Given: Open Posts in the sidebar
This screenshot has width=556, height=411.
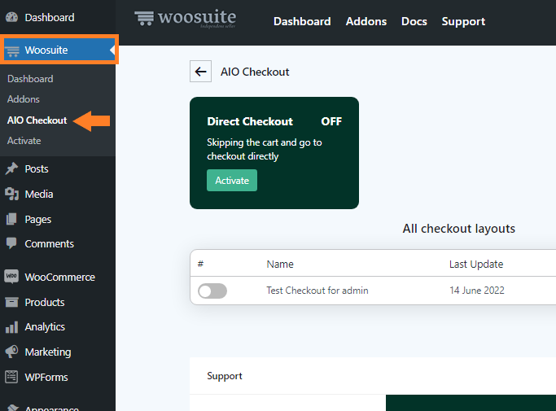Looking at the screenshot, I should 37,168.
